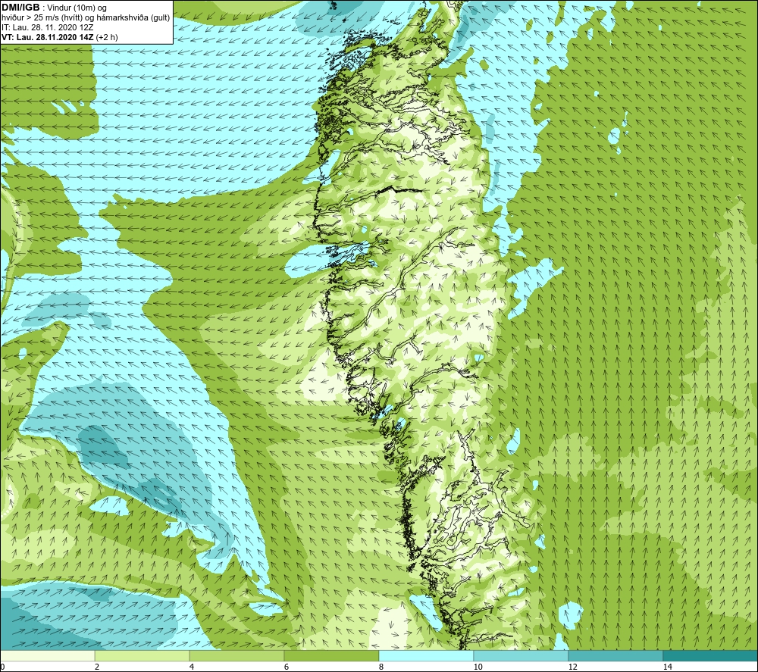The width and height of the screenshot is (758, 672).
Task: Click the 'IT: Lau. 28. 11. 2020 12Z' line
Action: (x=47, y=27)
